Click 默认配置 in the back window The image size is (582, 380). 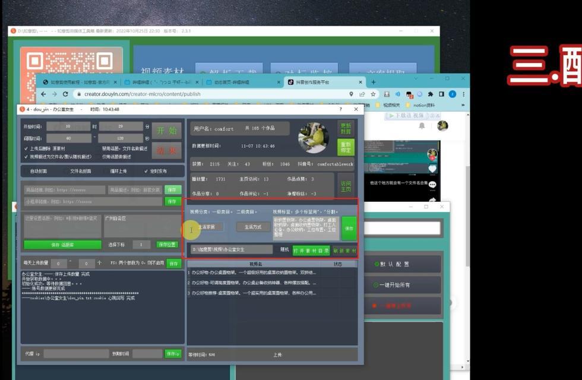[403, 264]
